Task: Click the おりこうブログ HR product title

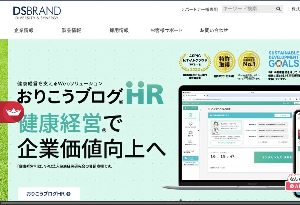Action: pos(90,93)
